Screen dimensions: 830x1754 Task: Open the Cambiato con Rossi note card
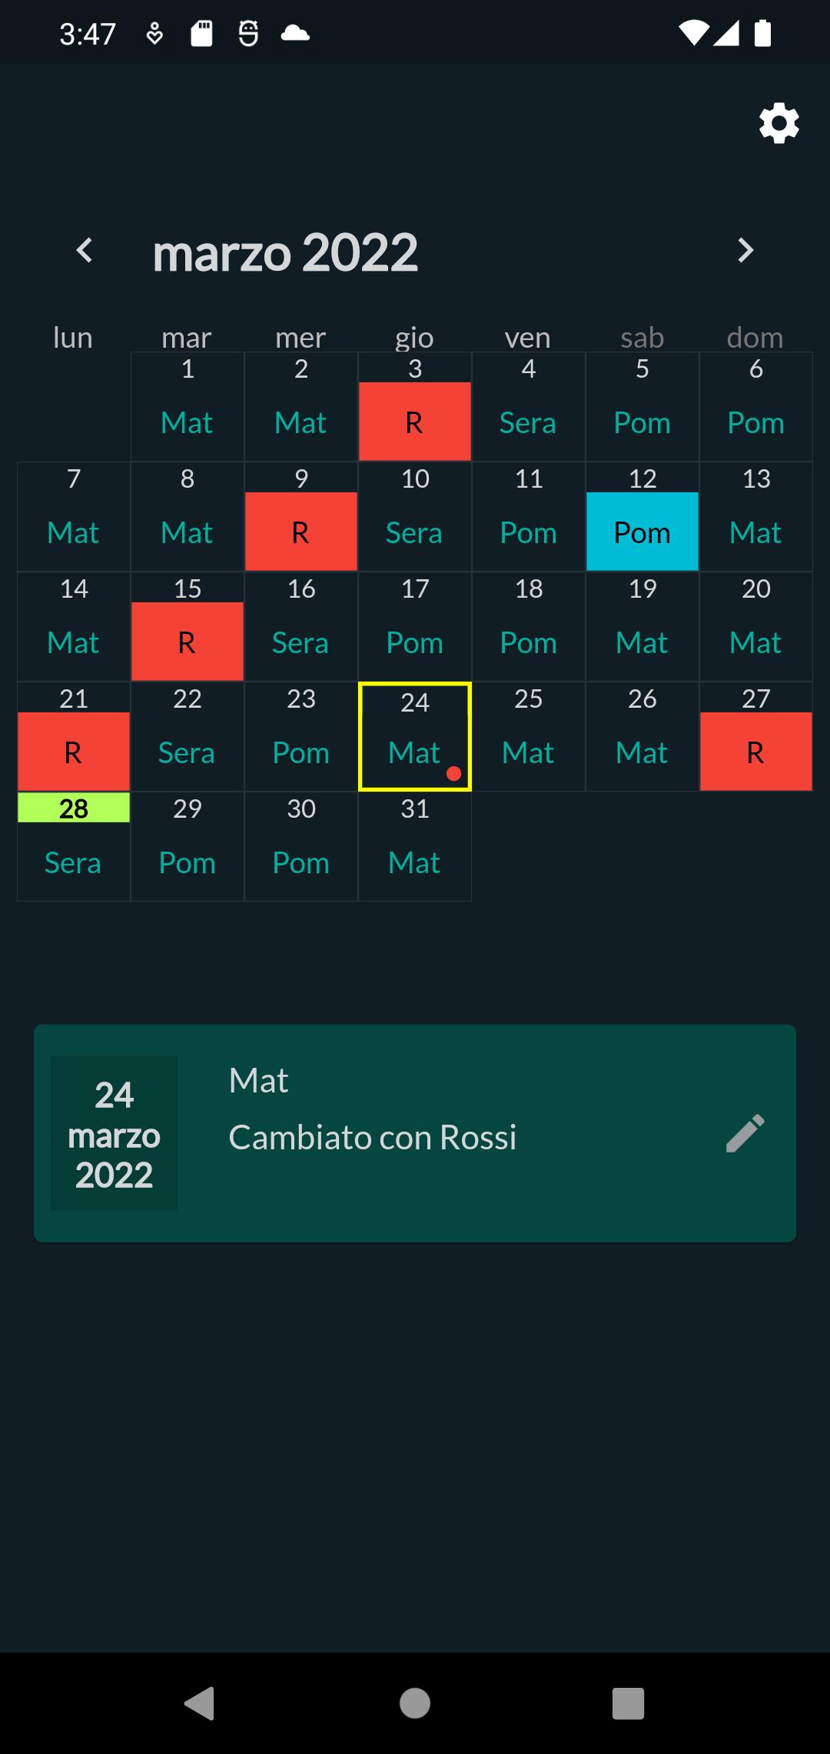point(415,1133)
